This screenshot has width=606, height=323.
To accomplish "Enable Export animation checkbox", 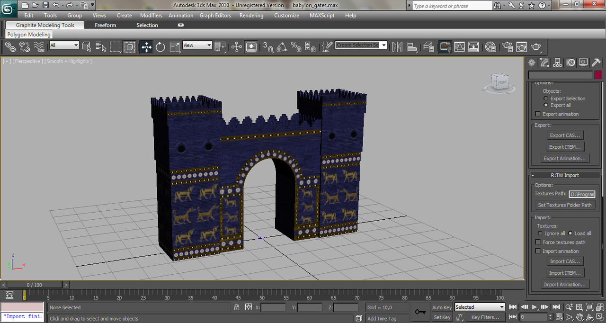I will coord(537,114).
